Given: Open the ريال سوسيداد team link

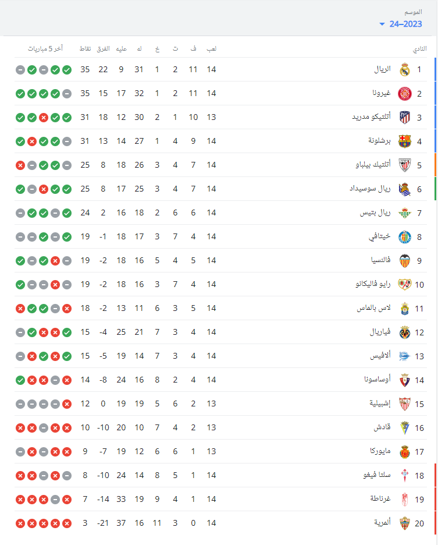Looking at the screenshot, I should click(x=370, y=189).
